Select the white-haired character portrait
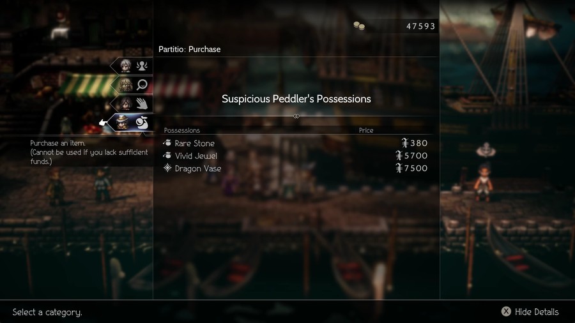This screenshot has height=323, width=575. point(125,66)
